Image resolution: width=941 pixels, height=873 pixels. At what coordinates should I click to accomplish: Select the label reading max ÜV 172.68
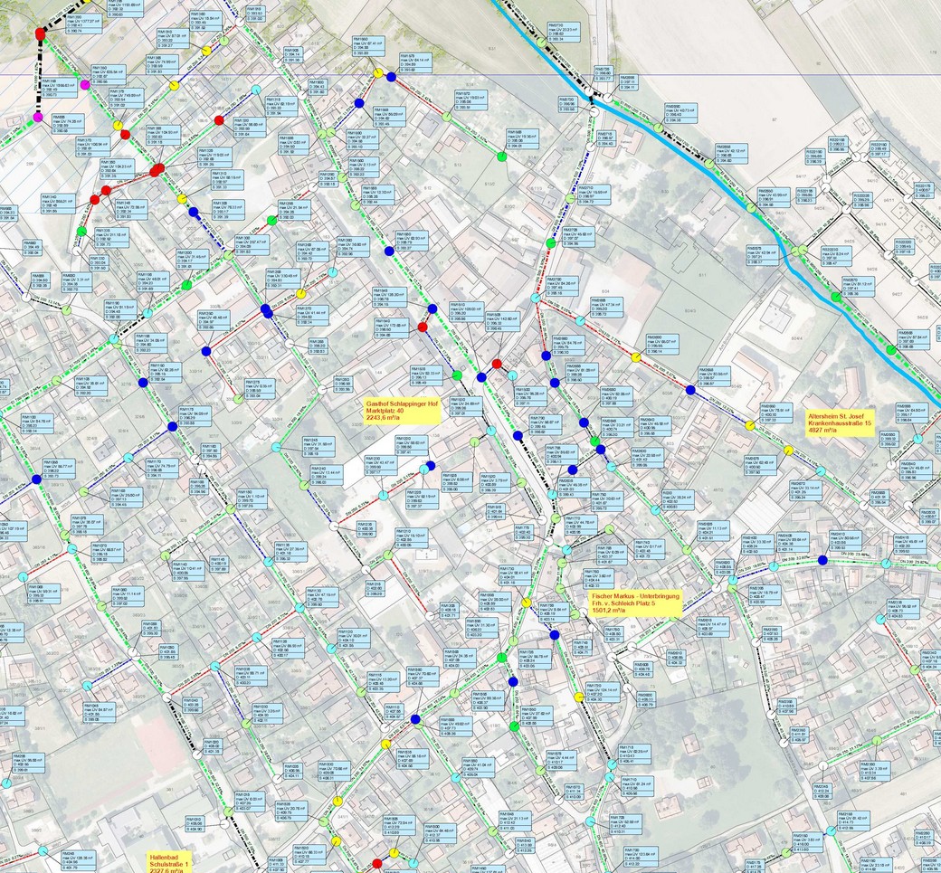tap(392, 328)
